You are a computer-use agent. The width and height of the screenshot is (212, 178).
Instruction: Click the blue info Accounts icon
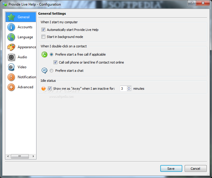point(11,27)
